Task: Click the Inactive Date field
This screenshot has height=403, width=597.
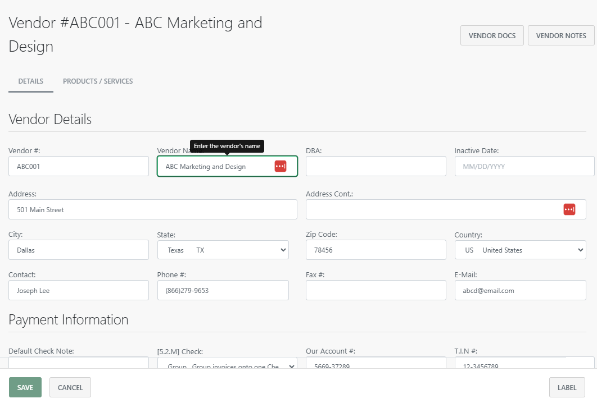Action: pyautogui.click(x=524, y=166)
